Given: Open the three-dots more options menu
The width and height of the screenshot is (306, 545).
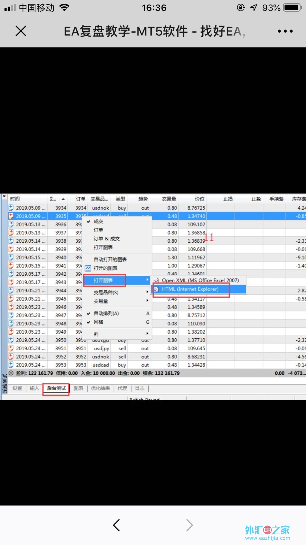Looking at the screenshot, I should (285, 31).
